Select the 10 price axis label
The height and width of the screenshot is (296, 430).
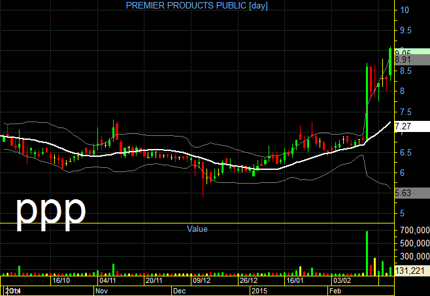[x=405, y=10]
